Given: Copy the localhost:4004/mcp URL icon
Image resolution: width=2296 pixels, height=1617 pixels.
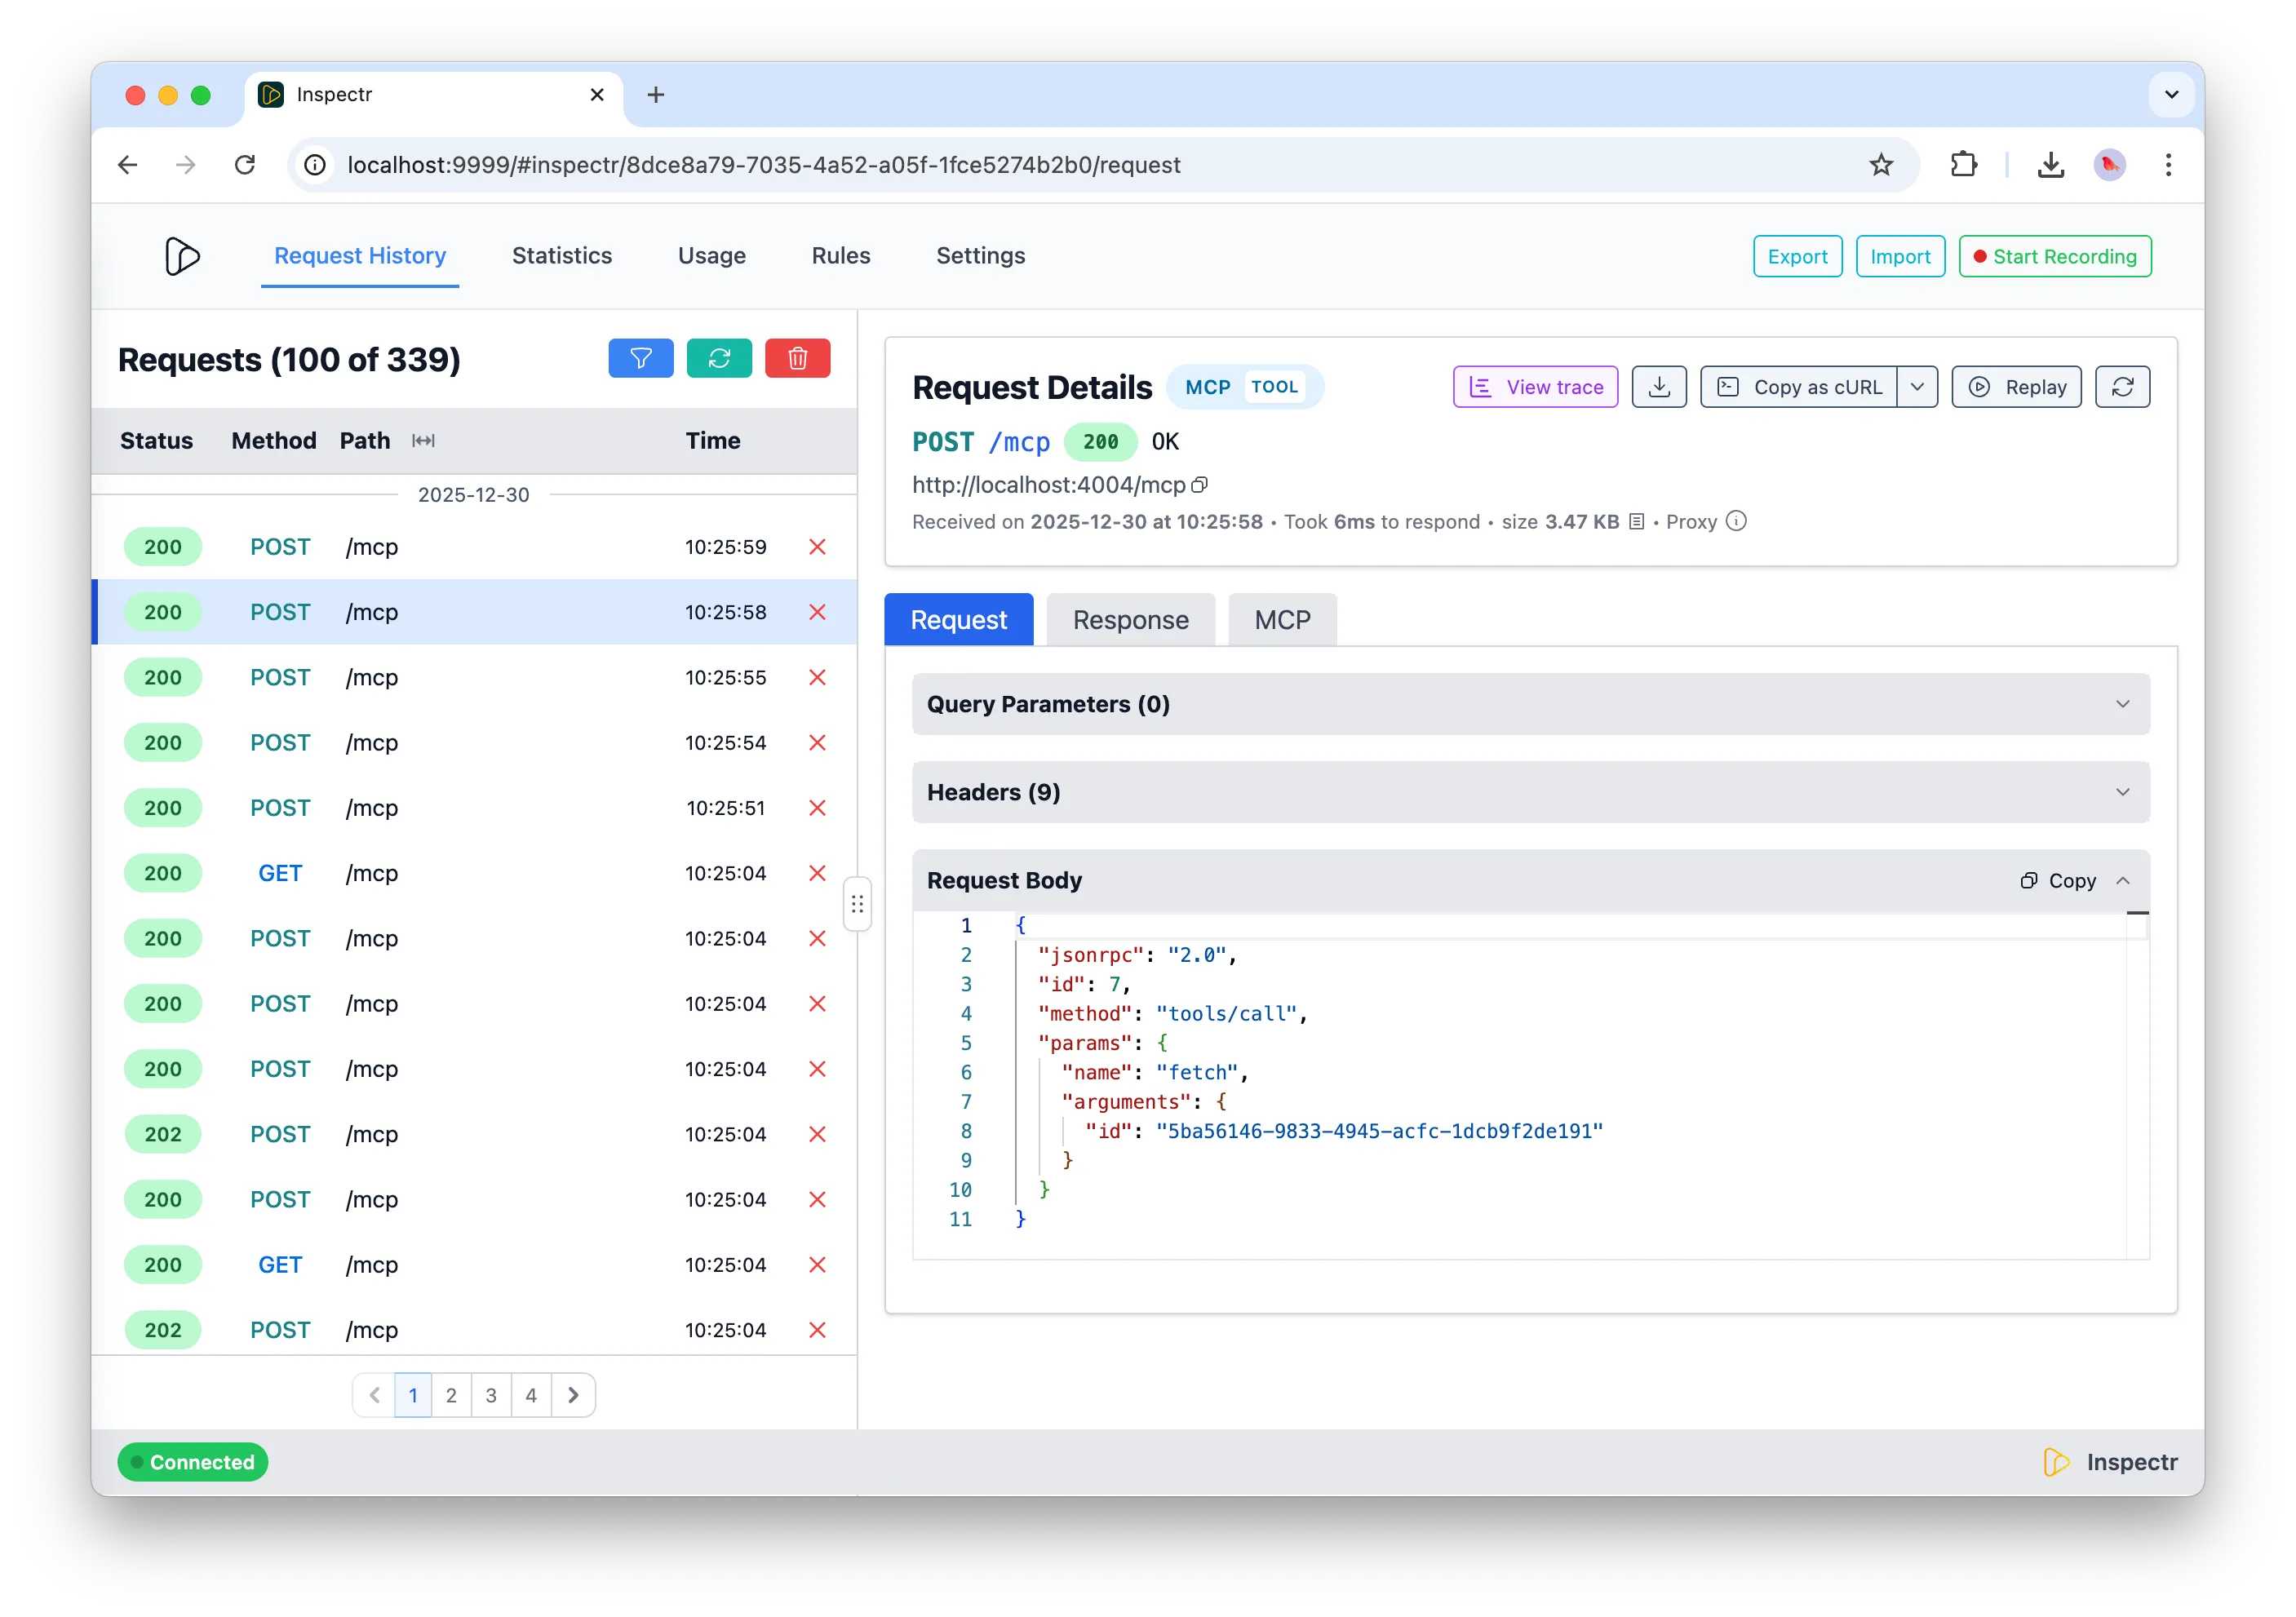Looking at the screenshot, I should pos(1200,485).
